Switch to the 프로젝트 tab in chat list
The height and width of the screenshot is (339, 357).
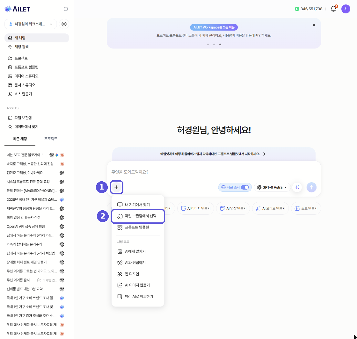coord(51,139)
